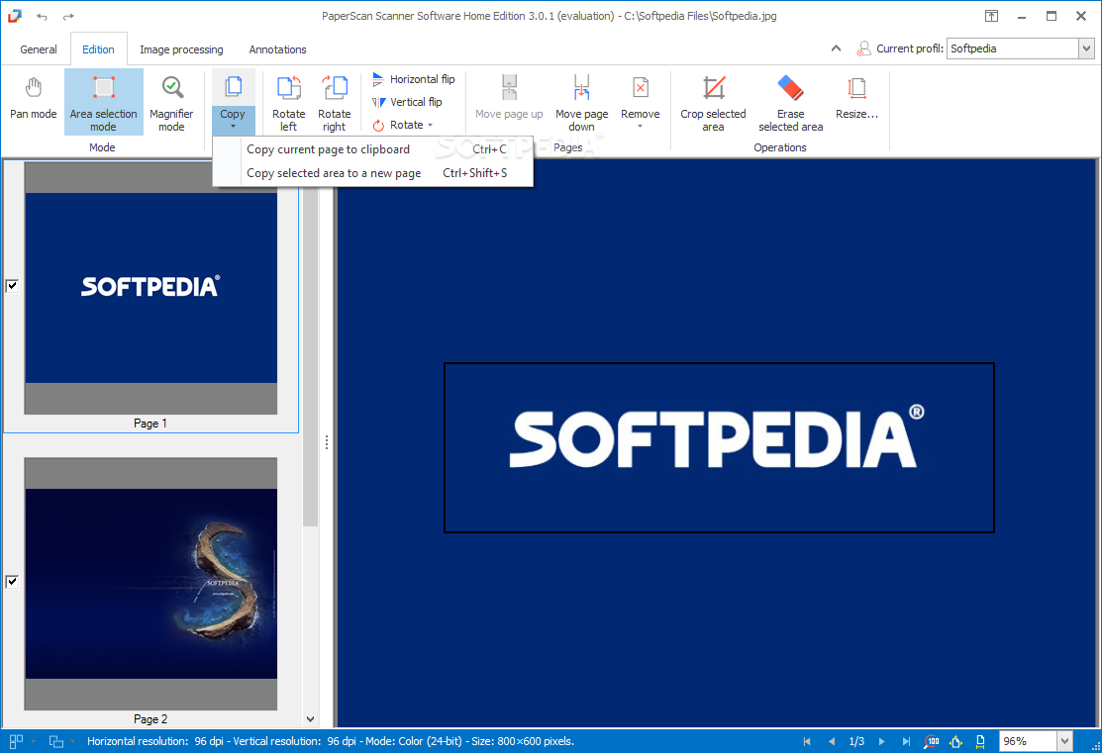
Task: Go to the first page
Action: 807,741
